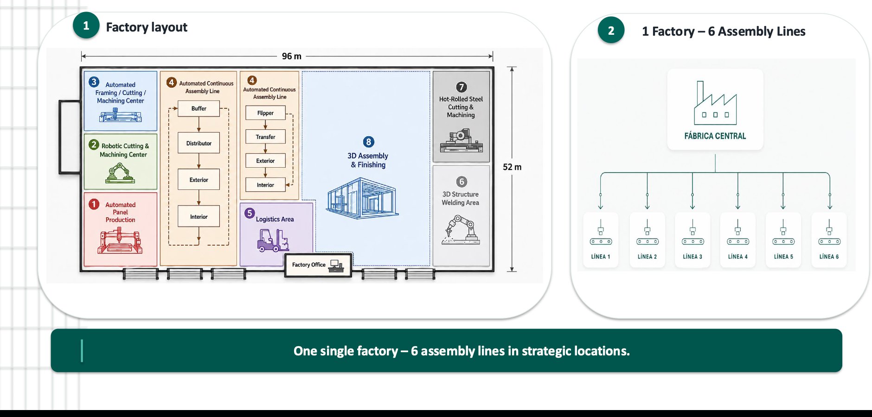Click the "FÁBRICA CENTRAL" label
The height and width of the screenshot is (417, 872).
pos(715,136)
